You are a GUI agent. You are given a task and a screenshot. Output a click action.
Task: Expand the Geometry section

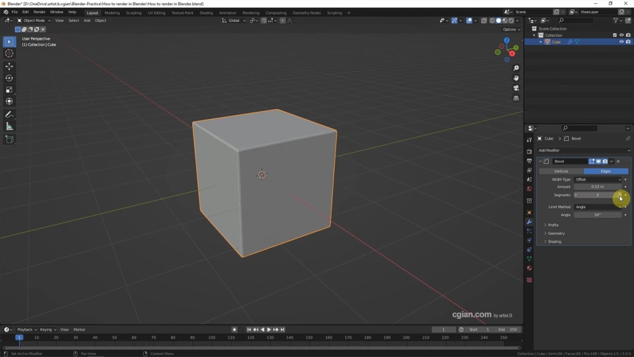pos(554,233)
